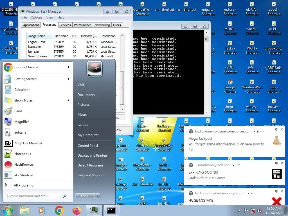Dismiss the smartmoneyfacts.com notification
Viewport: 288px width, 216px height.
coord(282,163)
